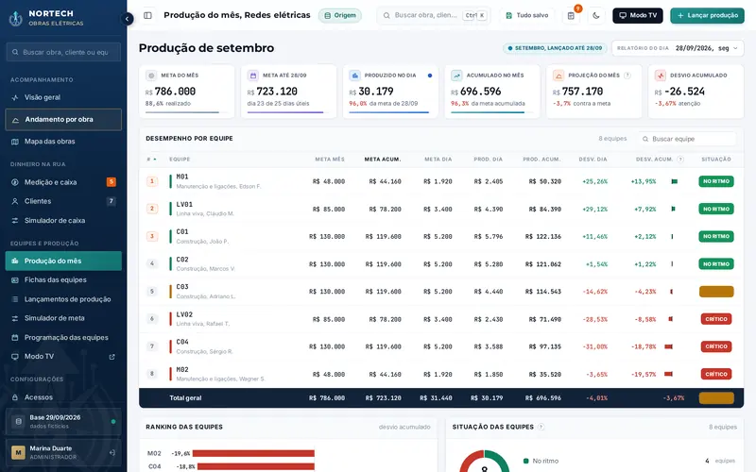Open Clientes in sidebar
The height and width of the screenshot is (472, 756).
coord(63,201)
